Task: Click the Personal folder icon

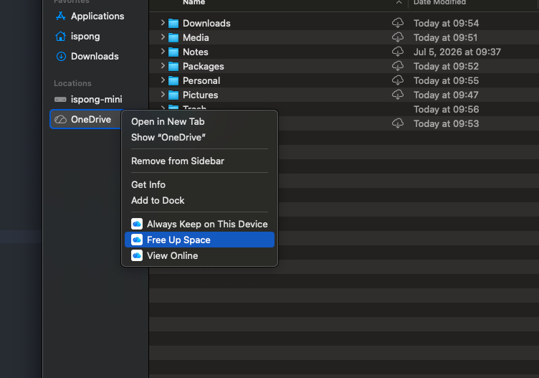Action: (x=173, y=81)
